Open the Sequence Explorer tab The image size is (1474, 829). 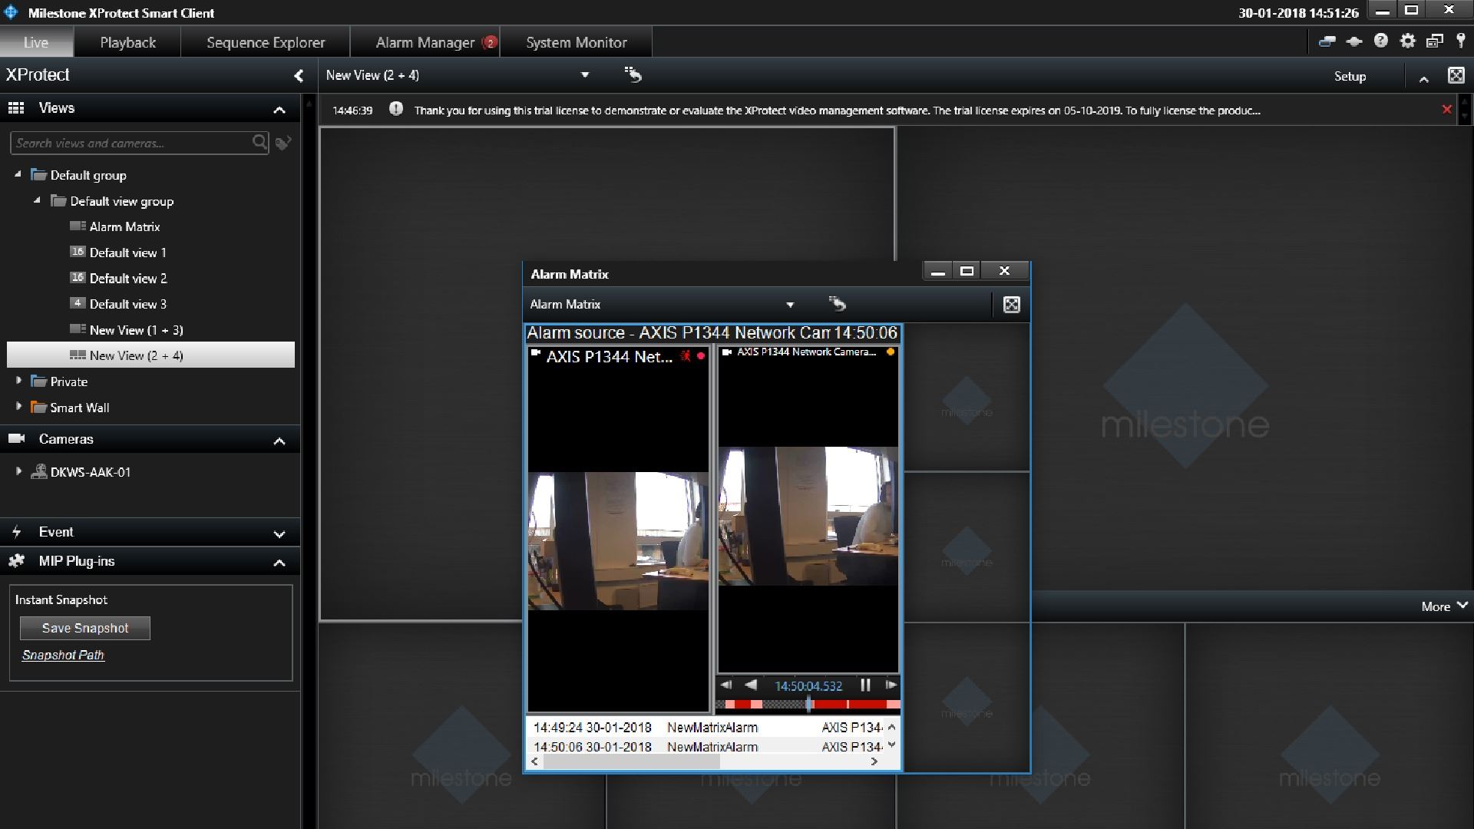[266, 42]
